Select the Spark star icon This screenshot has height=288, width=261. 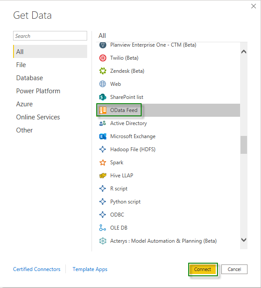point(103,163)
